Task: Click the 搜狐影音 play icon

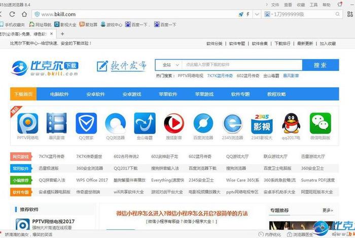Action: (x=174, y=124)
